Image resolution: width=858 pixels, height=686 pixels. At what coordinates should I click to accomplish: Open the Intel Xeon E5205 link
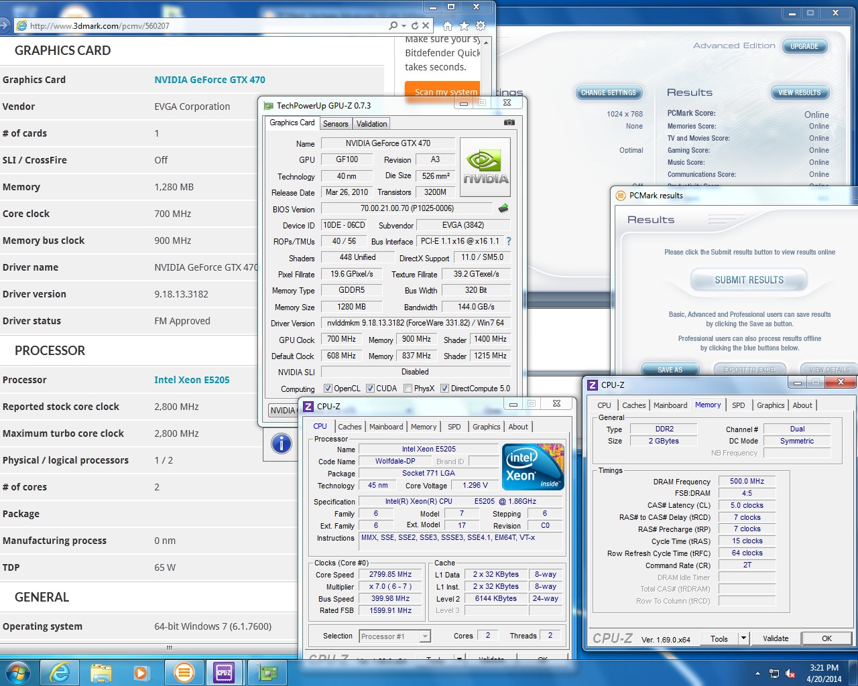coord(192,380)
